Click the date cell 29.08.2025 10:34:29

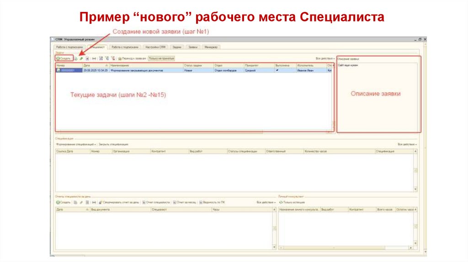(96, 71)
